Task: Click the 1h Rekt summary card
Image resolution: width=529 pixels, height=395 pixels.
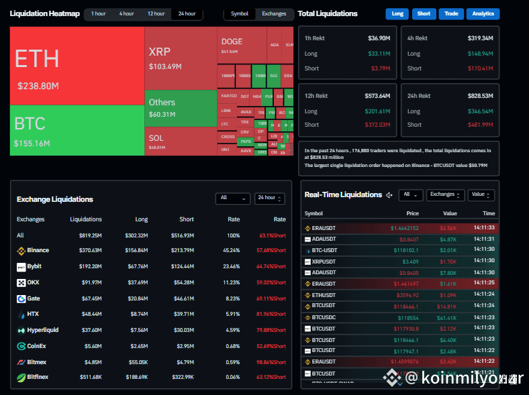Action: [348, 53]
